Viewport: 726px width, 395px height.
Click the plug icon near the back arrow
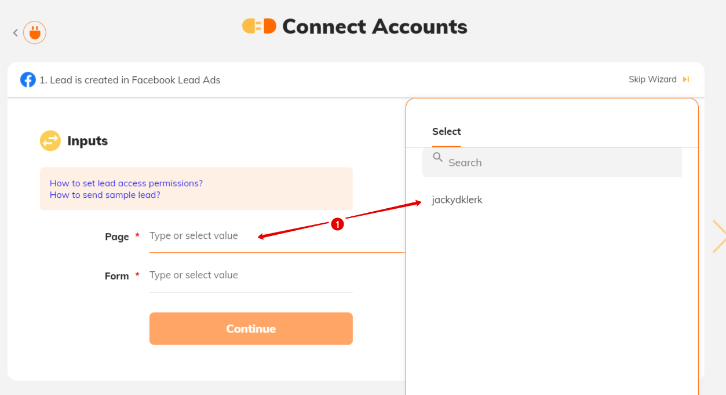[34, 32]
